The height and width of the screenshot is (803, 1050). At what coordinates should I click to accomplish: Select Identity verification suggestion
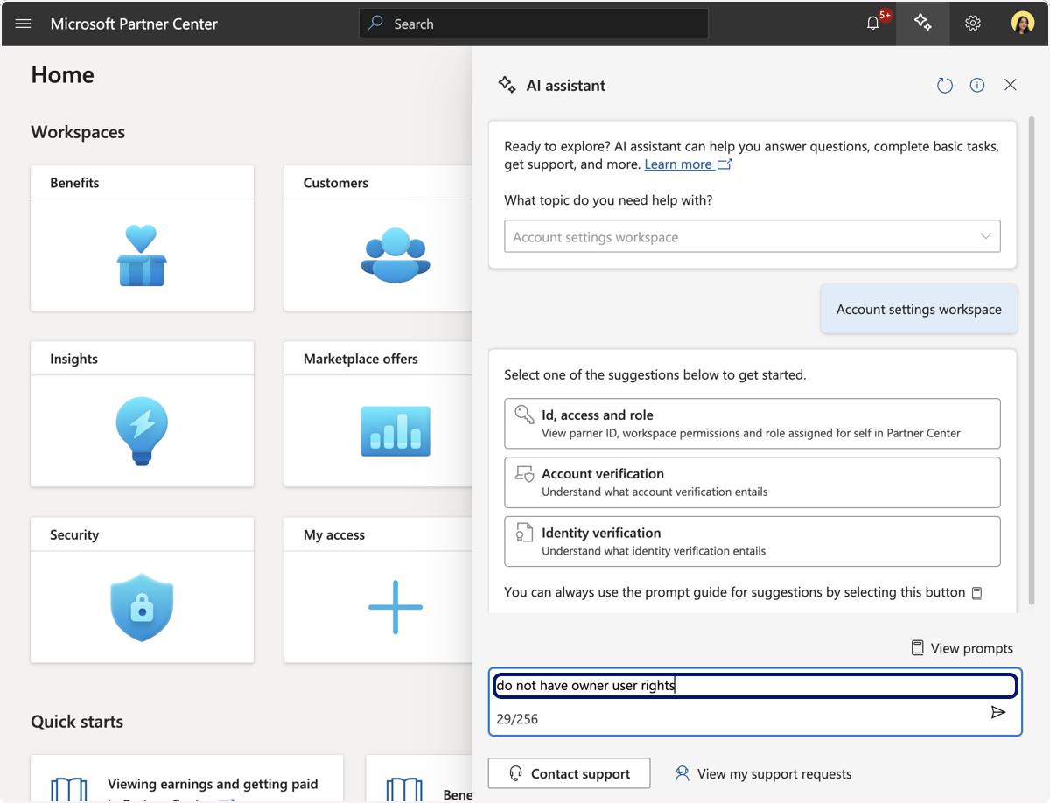coord(752,541)
